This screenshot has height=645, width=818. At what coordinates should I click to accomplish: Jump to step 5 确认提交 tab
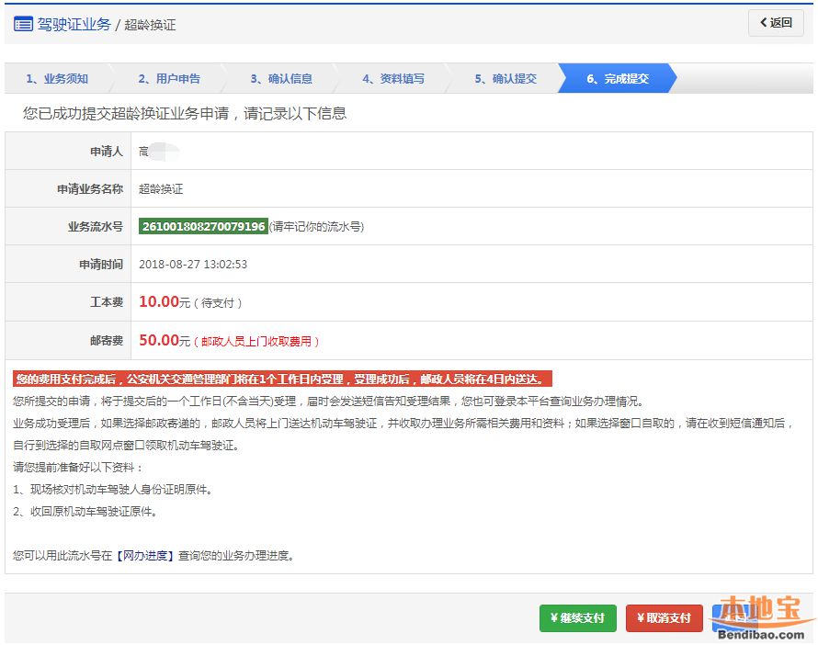506,79
